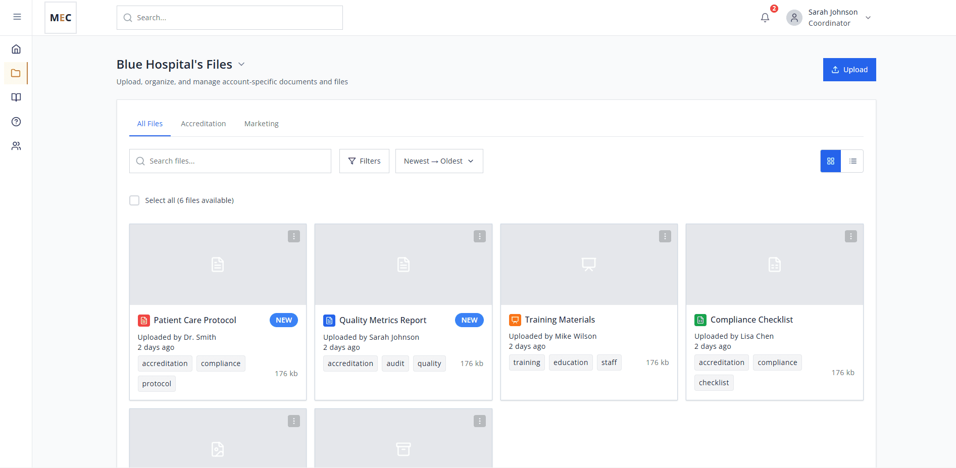The width and height of the screenshot is (956, 468).
Task: Open menu on Quality Metrics Report card
Action: [480, 236]
